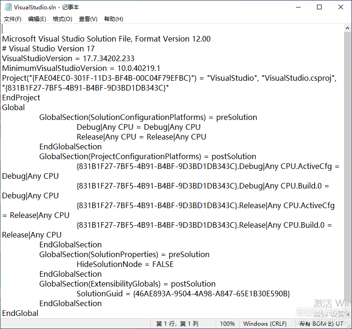Click the '= Release|Any CPU' wrapped line
Image resolution: width=352 pixels, height=329 pixels.
click(x=35, y=215)
